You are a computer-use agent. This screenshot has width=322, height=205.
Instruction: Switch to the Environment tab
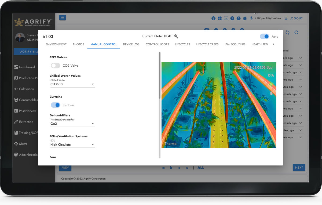pos(56,44)
